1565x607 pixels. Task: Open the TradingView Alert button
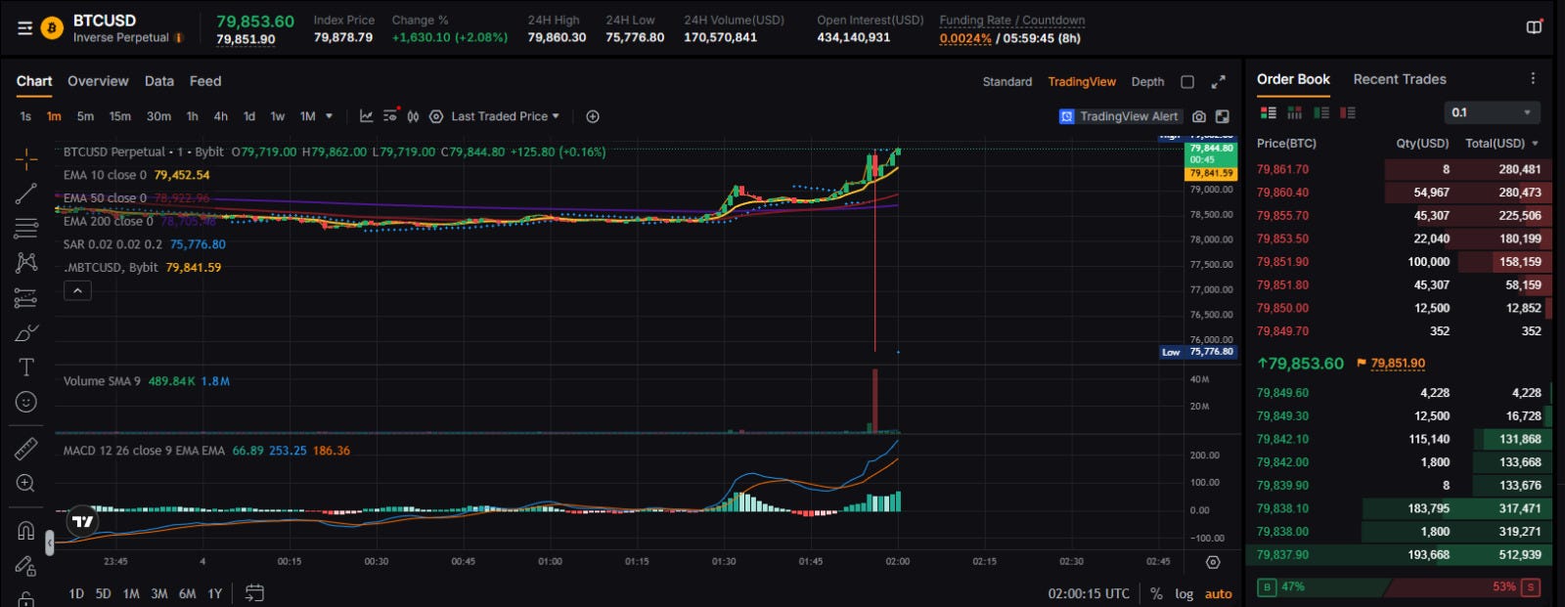tap(1120, 116)
